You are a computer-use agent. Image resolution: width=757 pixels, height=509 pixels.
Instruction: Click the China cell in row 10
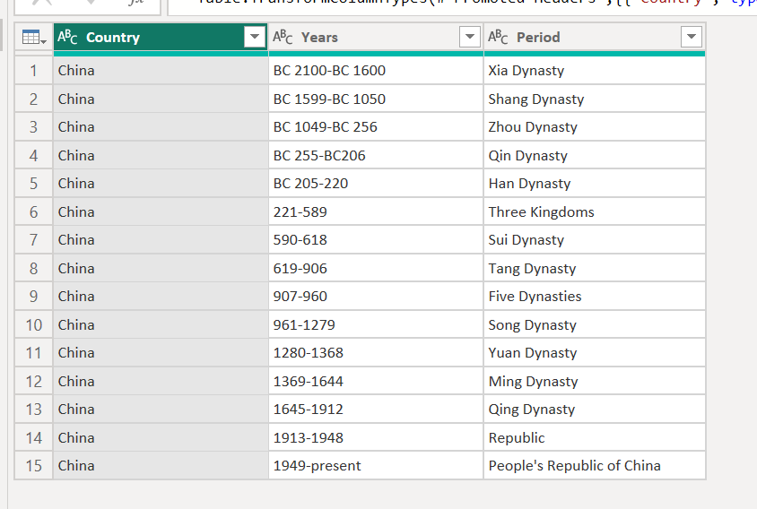click(161, 324)
